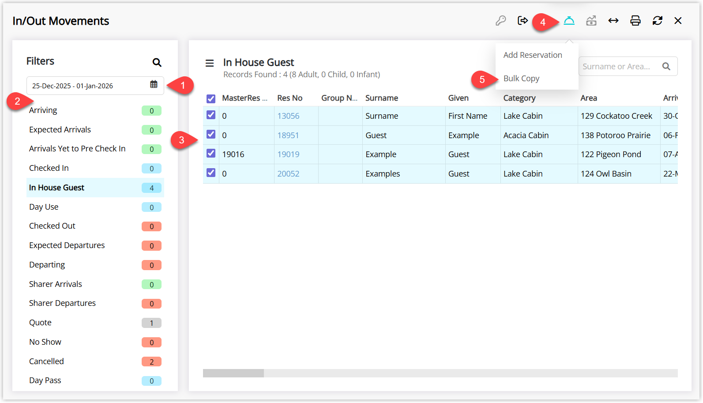Sort by the Area column header
This screenshot has width=703, height=403.
click(x=589, y=98)
